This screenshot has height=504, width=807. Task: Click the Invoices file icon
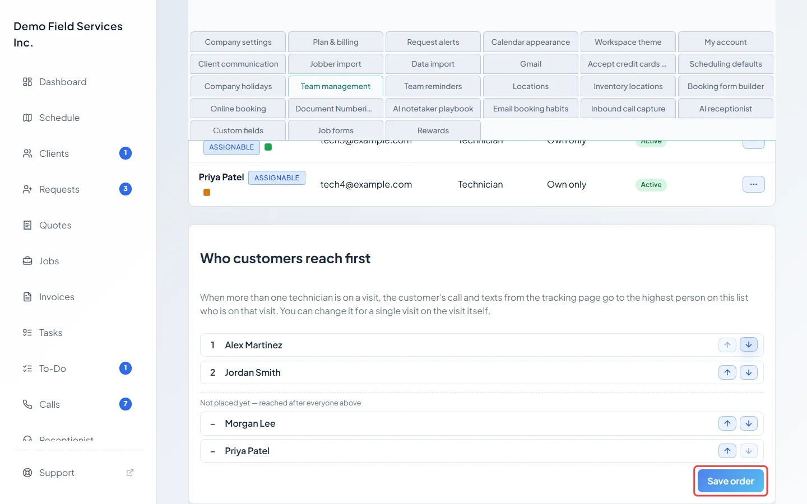27,297
